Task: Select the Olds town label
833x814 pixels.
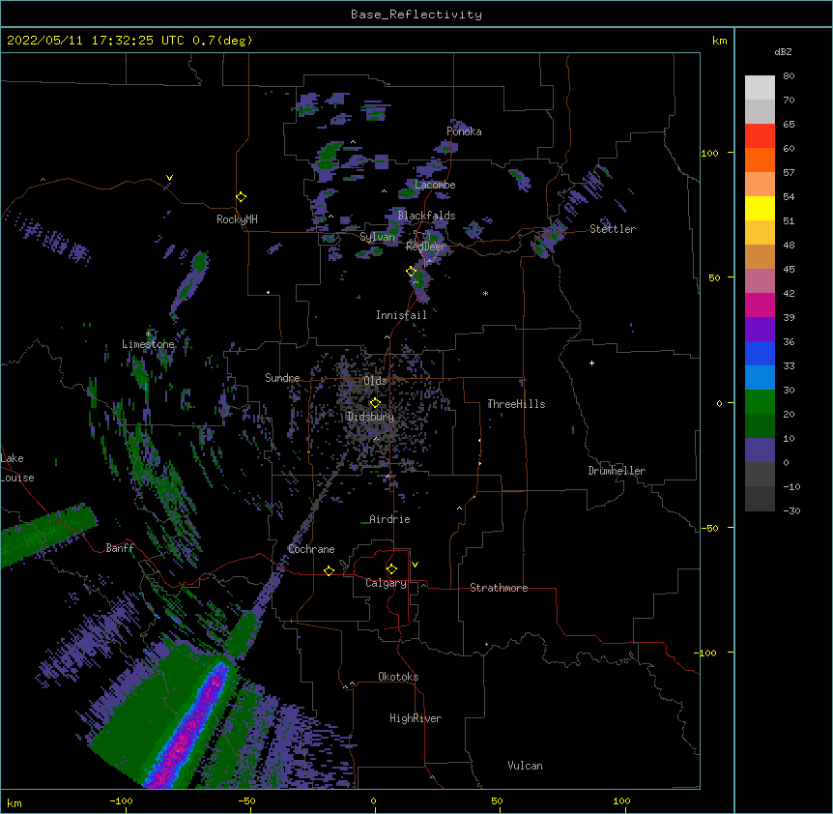Action: tap(375, 381)
